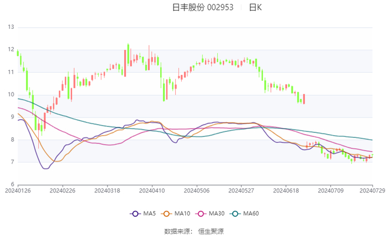Select the 20240527 date on the x-axis
The width and height of the screenshot is (388, 236).
241,190
